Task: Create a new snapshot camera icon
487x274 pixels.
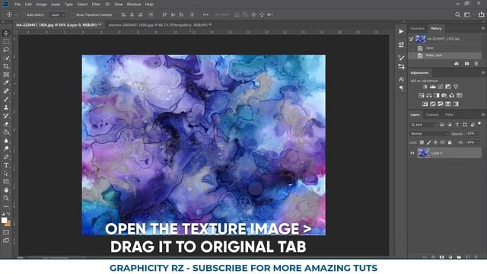Action: pyautogui.click(x=466, y=63)
